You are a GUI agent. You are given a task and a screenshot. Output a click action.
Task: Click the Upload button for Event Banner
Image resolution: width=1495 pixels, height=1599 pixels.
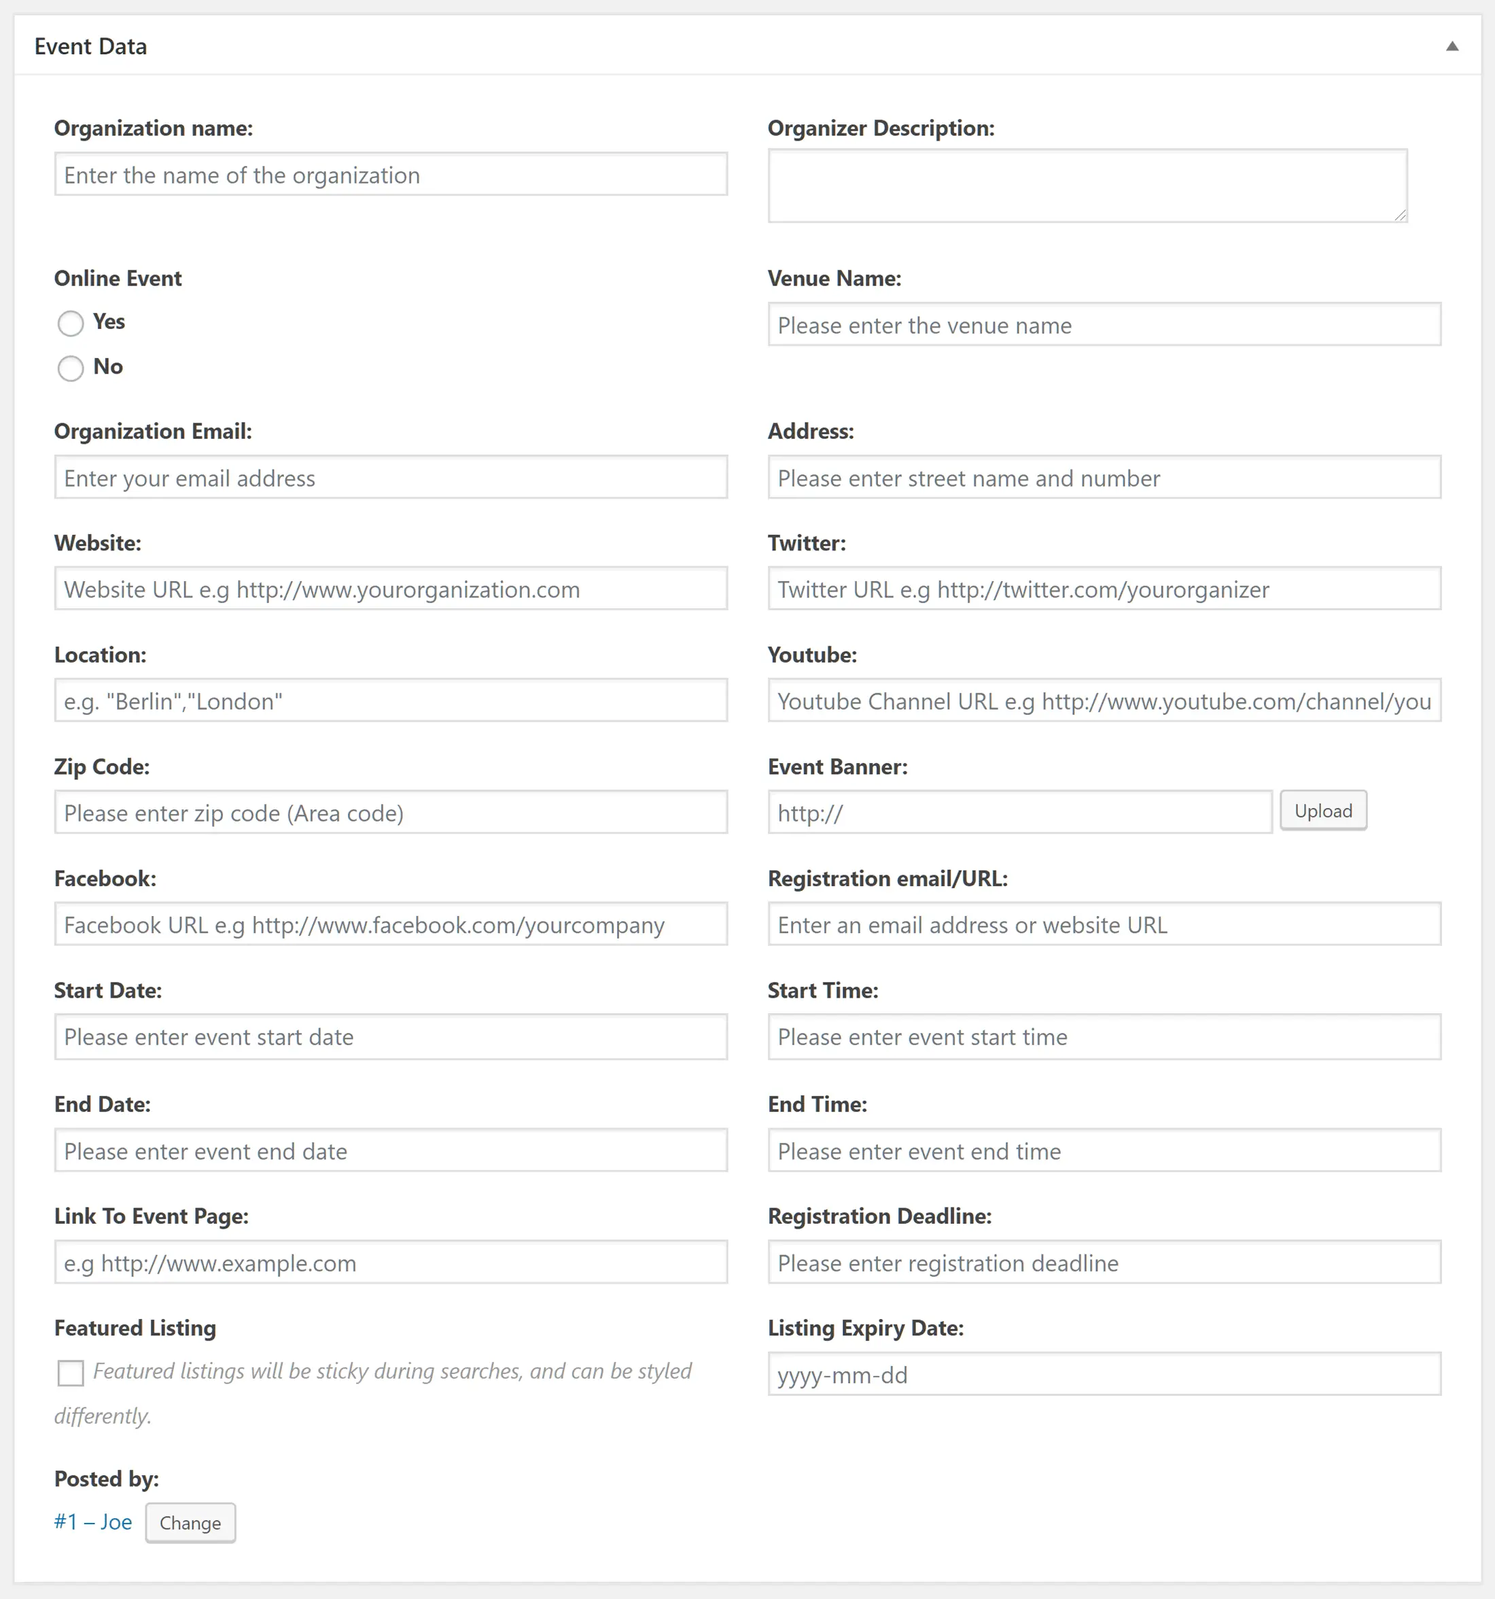pos(1322,809)
